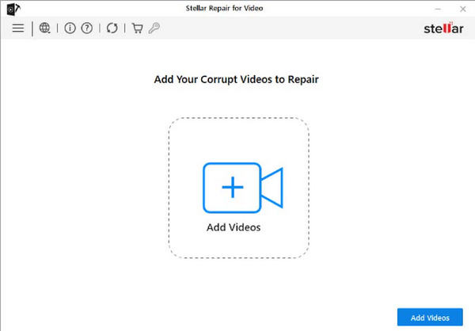Image resolution: width=475 pixels, height=331 pixels.
Task: Click the Add Your Corrupt Videos heading
Action: click(x=236, y=79)
